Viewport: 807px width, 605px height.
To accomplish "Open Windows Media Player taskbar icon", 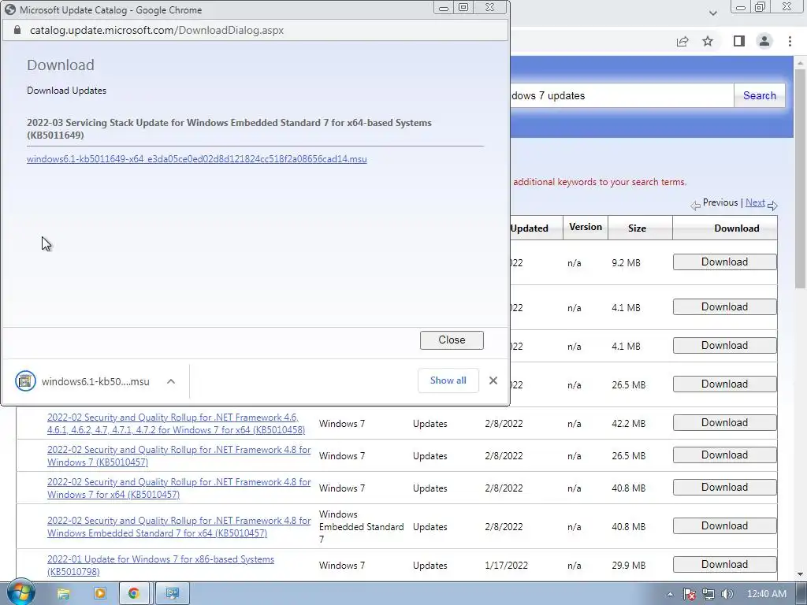I will point(100,594).
